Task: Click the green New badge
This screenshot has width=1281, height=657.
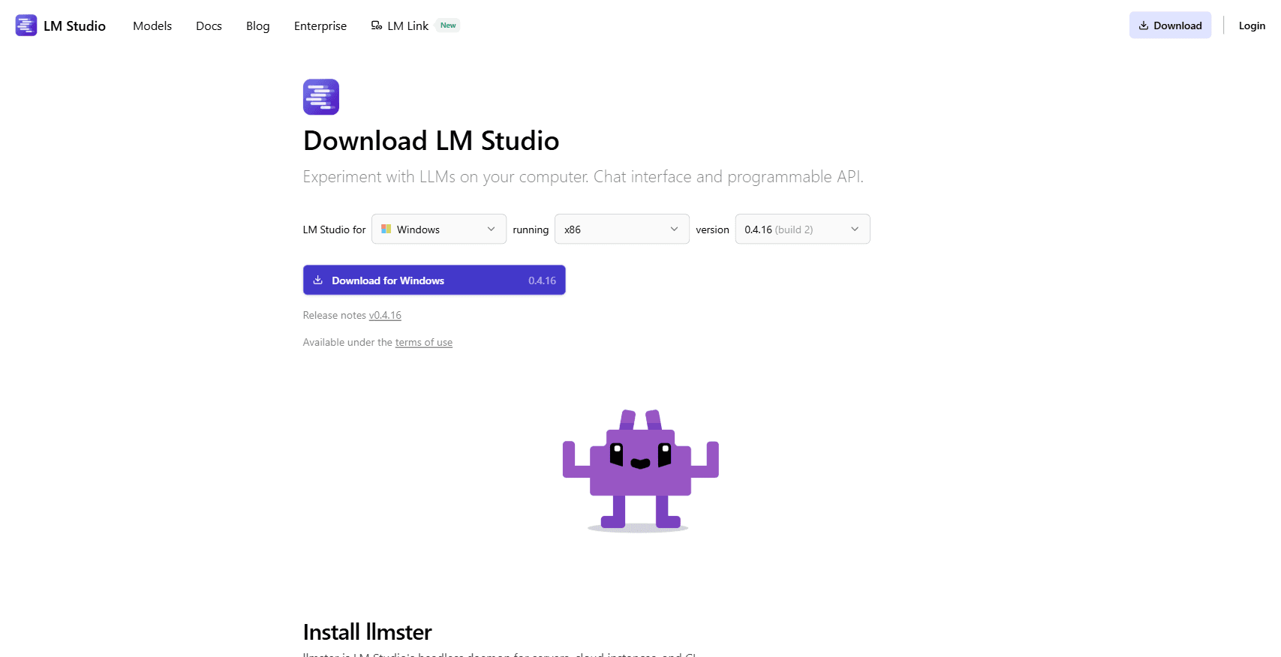Action: 448,25
